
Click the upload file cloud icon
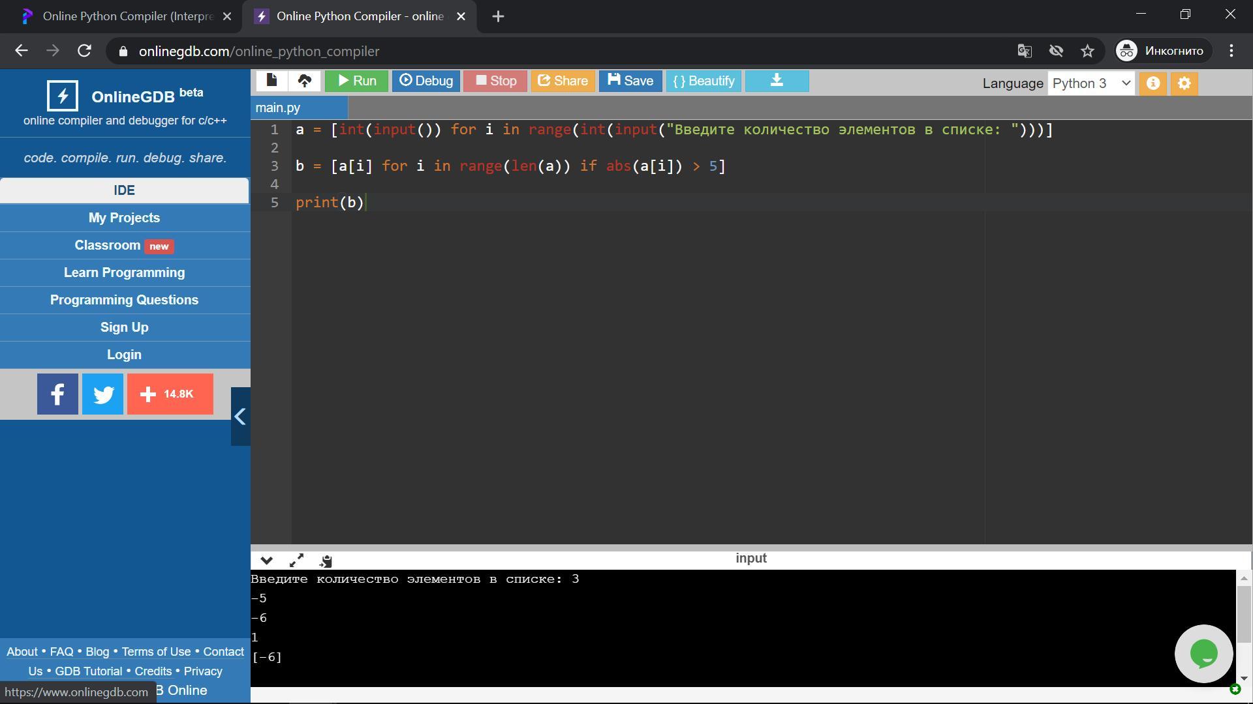(x=304, y=81)
